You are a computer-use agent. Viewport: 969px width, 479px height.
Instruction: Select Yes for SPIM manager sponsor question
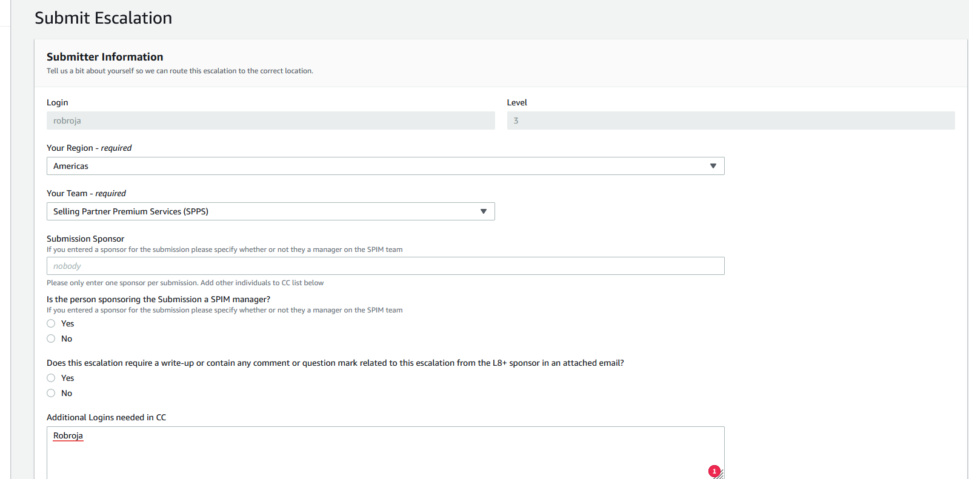[51, 323]
